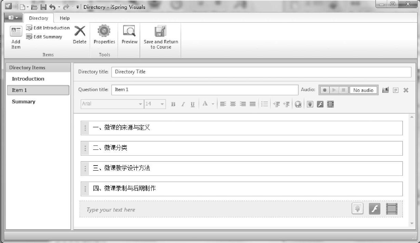
Task: Select Summary in Directory Items
Action: [24, 102]
